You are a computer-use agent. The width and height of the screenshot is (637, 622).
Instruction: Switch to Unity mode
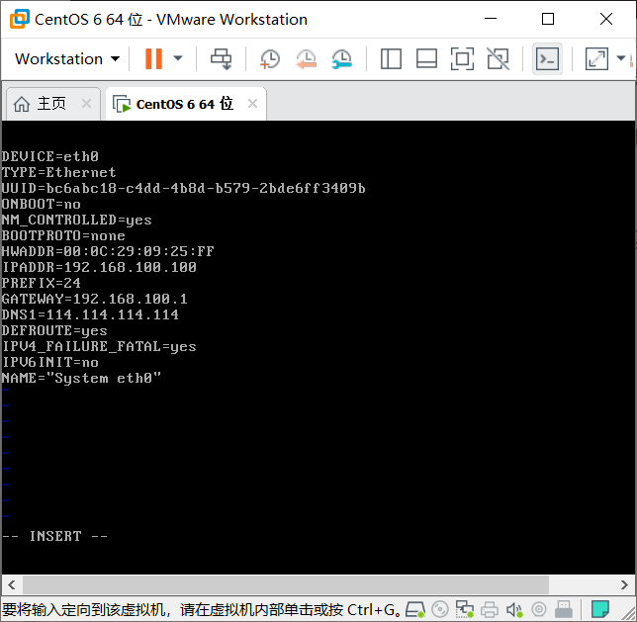[x=499, y=59]
